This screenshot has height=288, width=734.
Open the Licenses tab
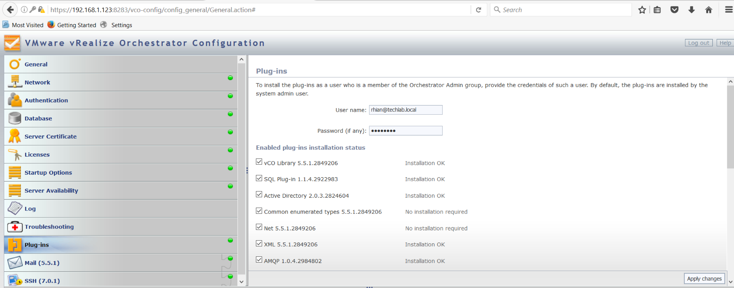[x=121, y=154]
